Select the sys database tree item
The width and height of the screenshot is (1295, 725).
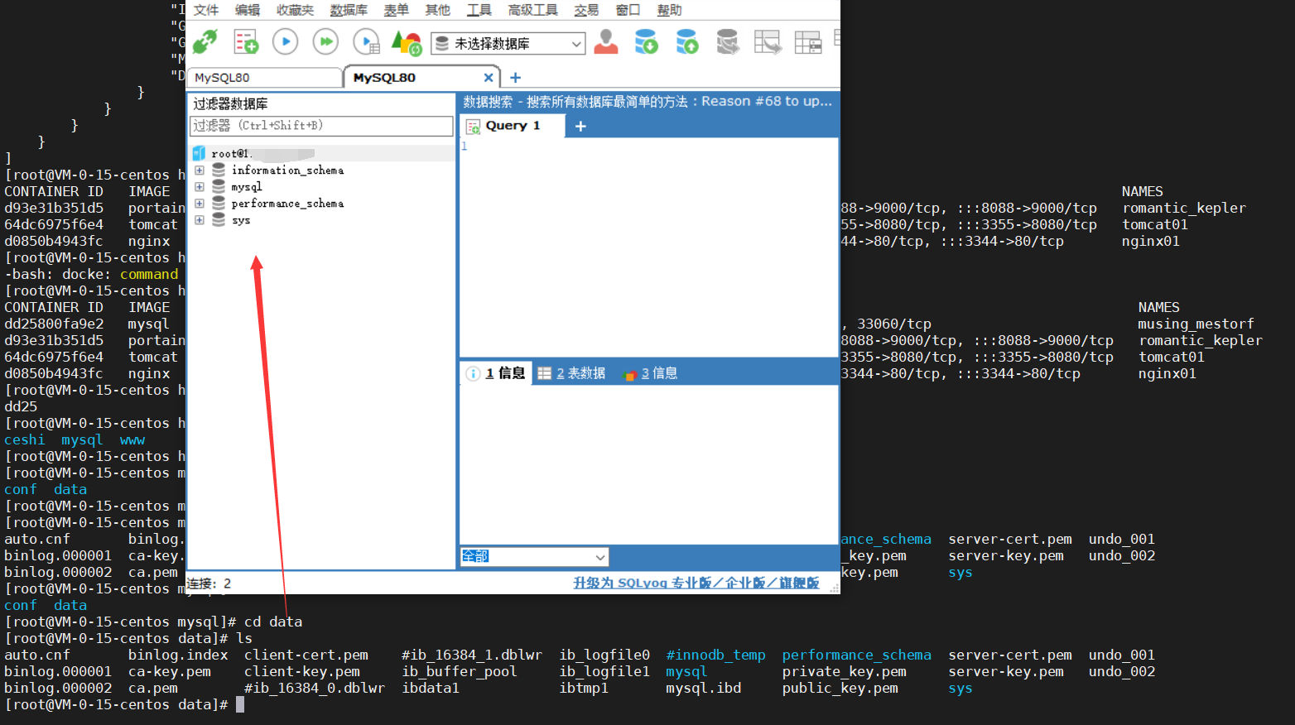(x=241, y=220)
